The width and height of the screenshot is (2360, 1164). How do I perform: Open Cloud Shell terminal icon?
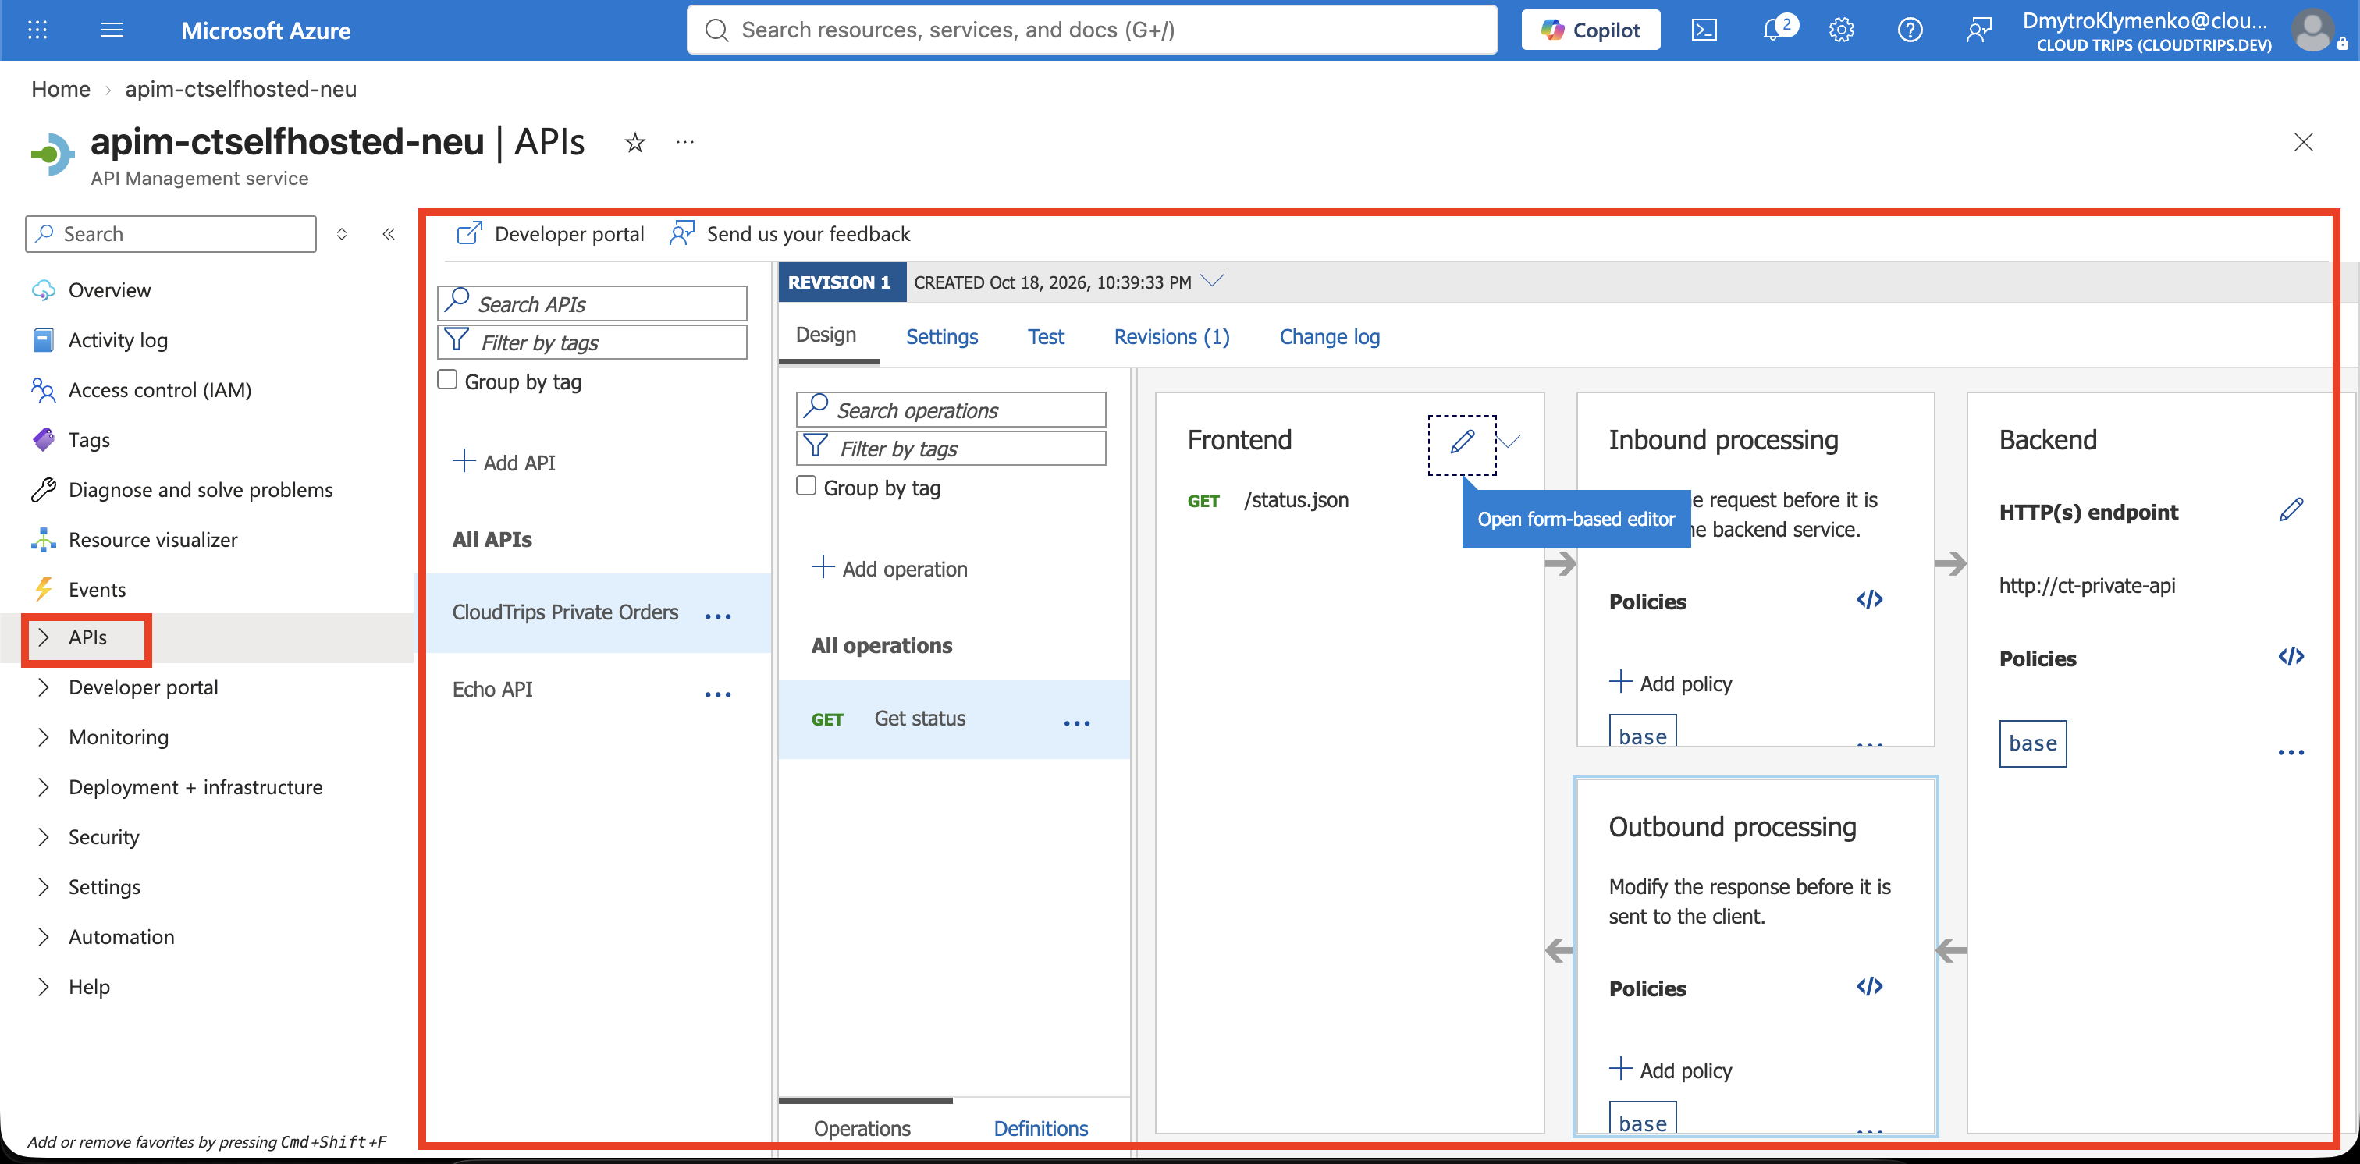coord(1703,30)
